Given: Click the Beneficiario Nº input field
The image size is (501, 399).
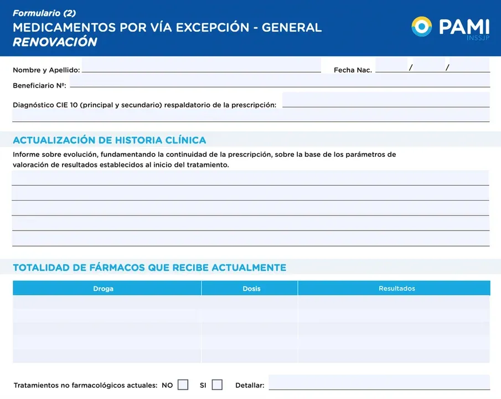Looking at the screenshot, I should click(x=280, y=81).
